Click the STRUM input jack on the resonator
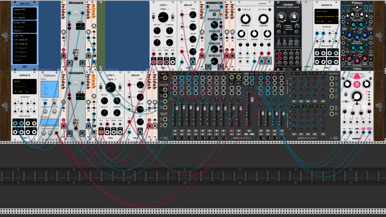 click(240, 61)
